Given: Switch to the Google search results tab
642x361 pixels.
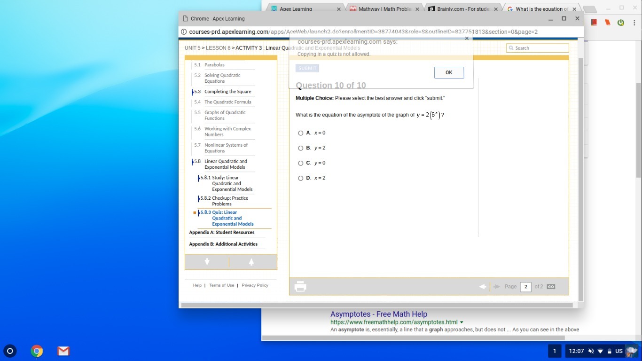Looking at the screenshot, I should pos(541,9).
